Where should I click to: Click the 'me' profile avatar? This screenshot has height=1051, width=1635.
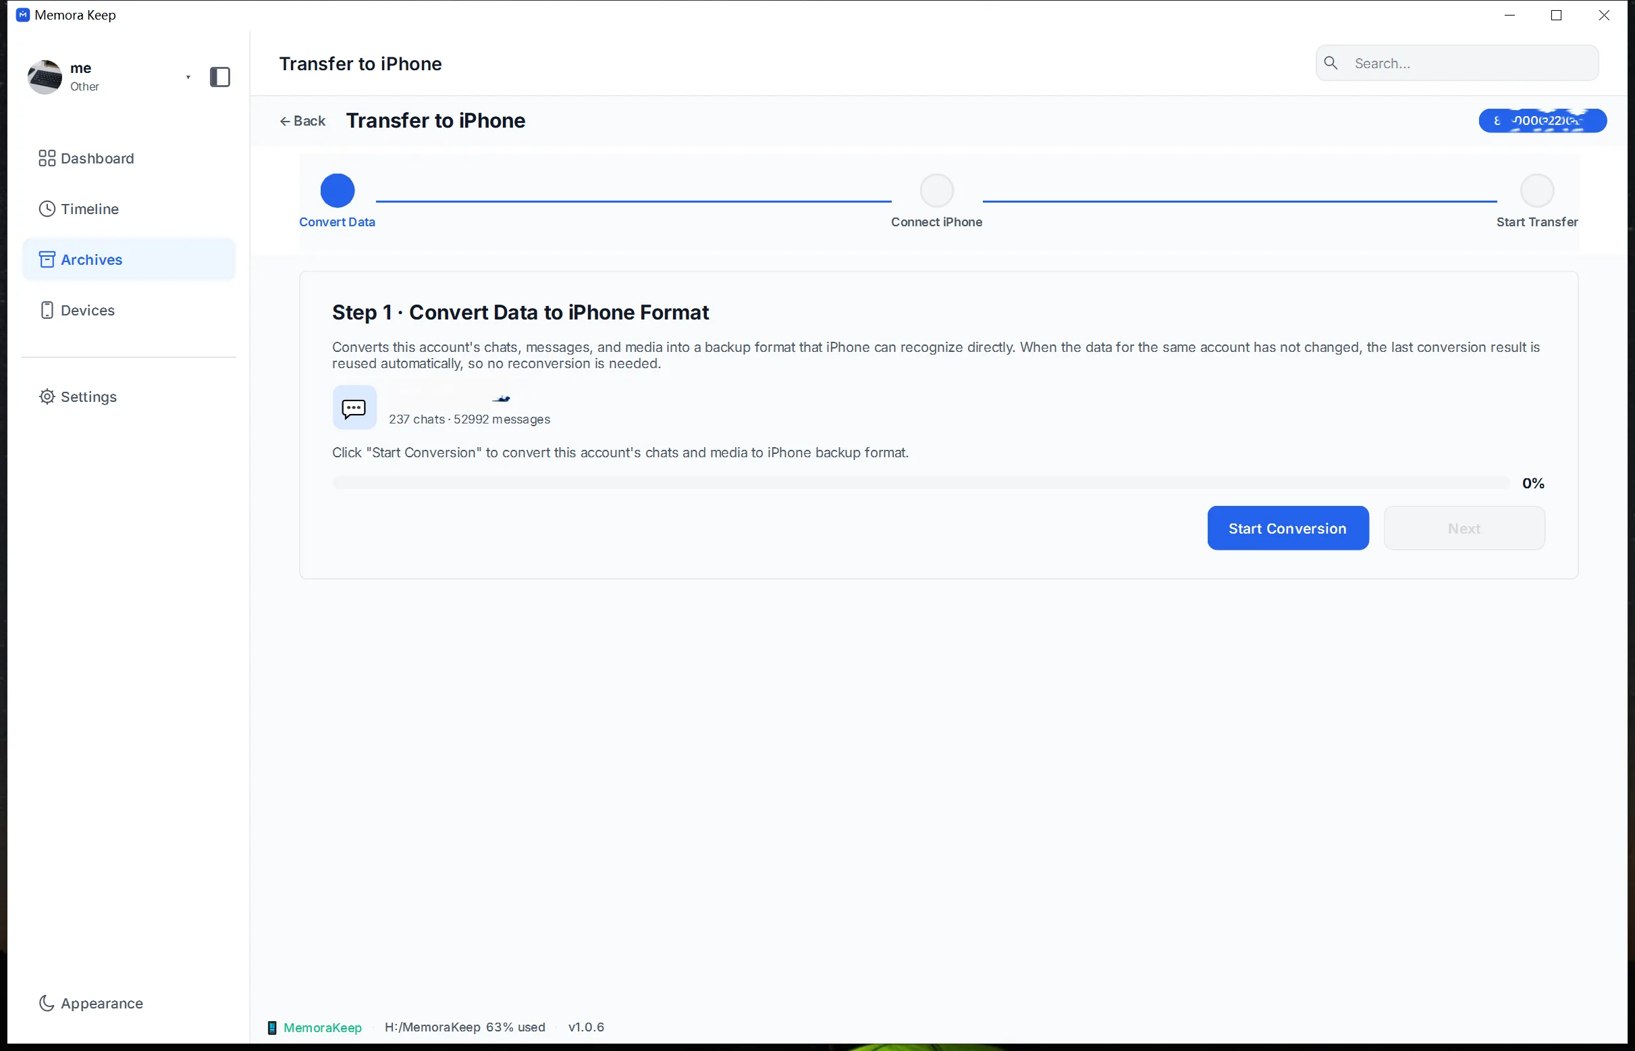45,77
